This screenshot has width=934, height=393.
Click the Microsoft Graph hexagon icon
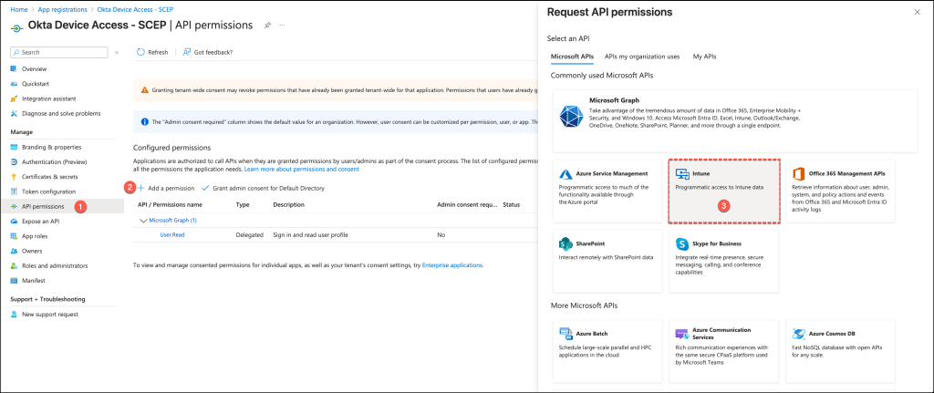pyautogui.click(x=571, y=117)
